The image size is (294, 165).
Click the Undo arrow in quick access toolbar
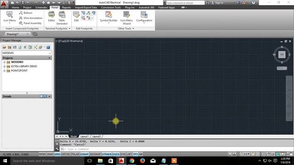[x=28, y=3]
